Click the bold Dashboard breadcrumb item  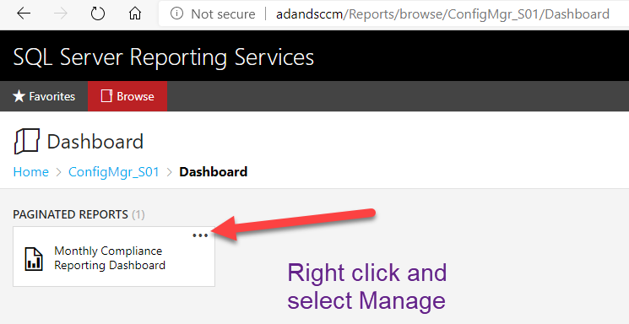(x=213, y=171)
